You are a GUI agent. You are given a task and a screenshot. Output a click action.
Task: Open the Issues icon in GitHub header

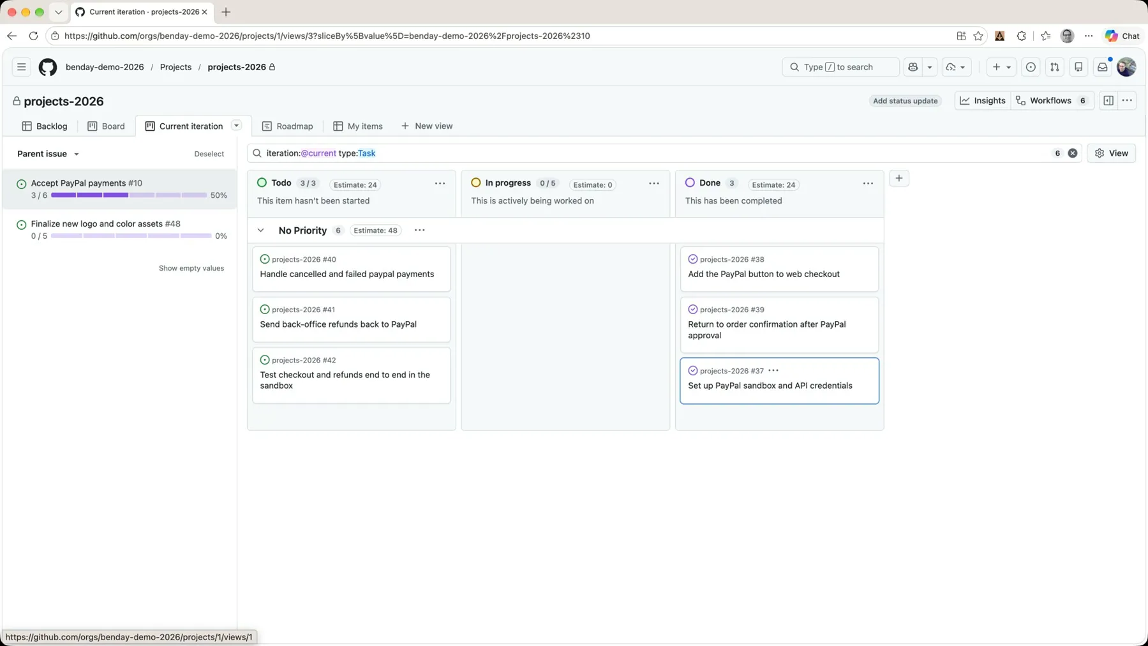point(1031,67)
